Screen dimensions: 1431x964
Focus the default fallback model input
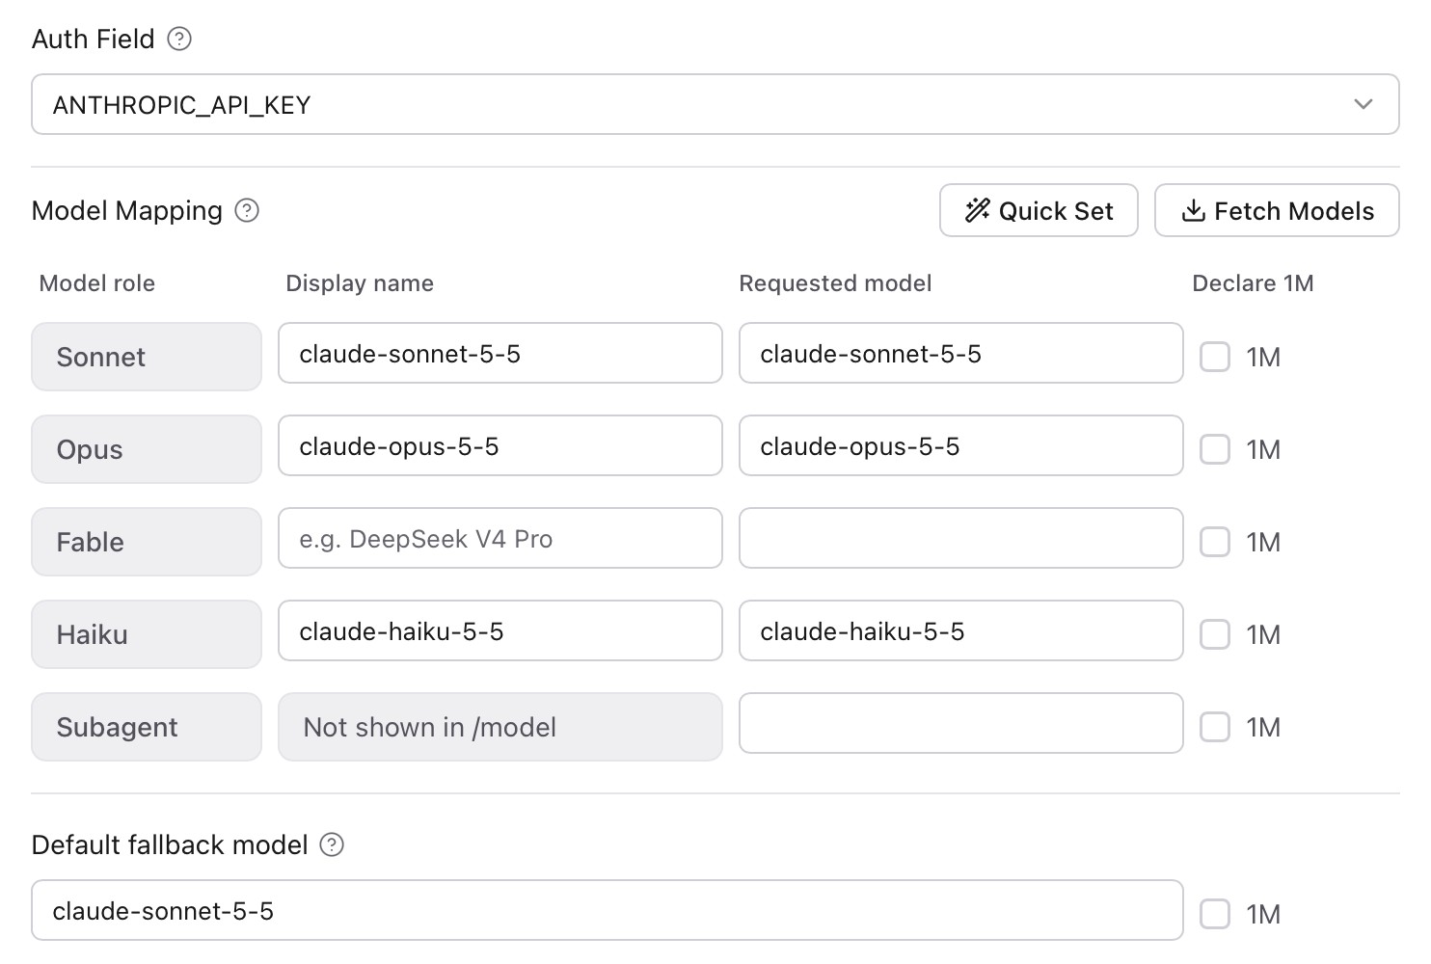click(x=607, y=910)
